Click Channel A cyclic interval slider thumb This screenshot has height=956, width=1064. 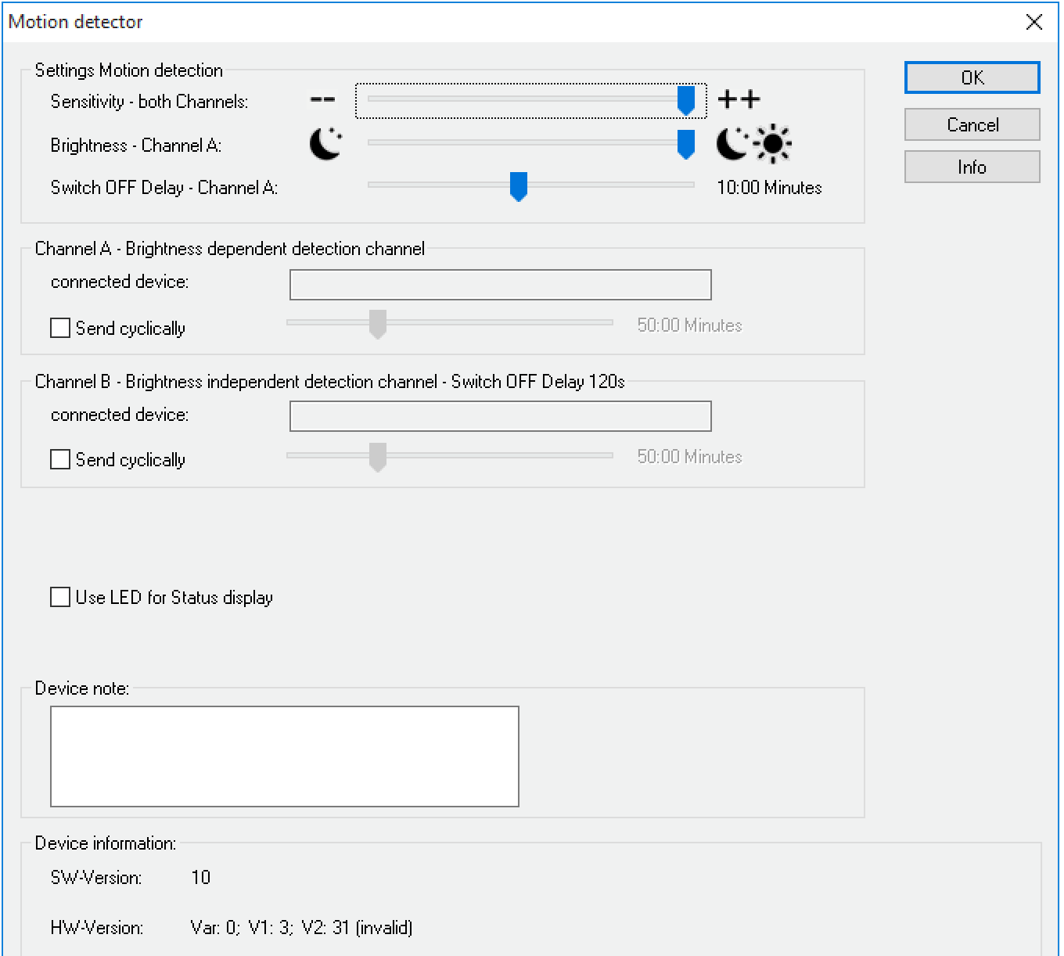pos(378,324)
